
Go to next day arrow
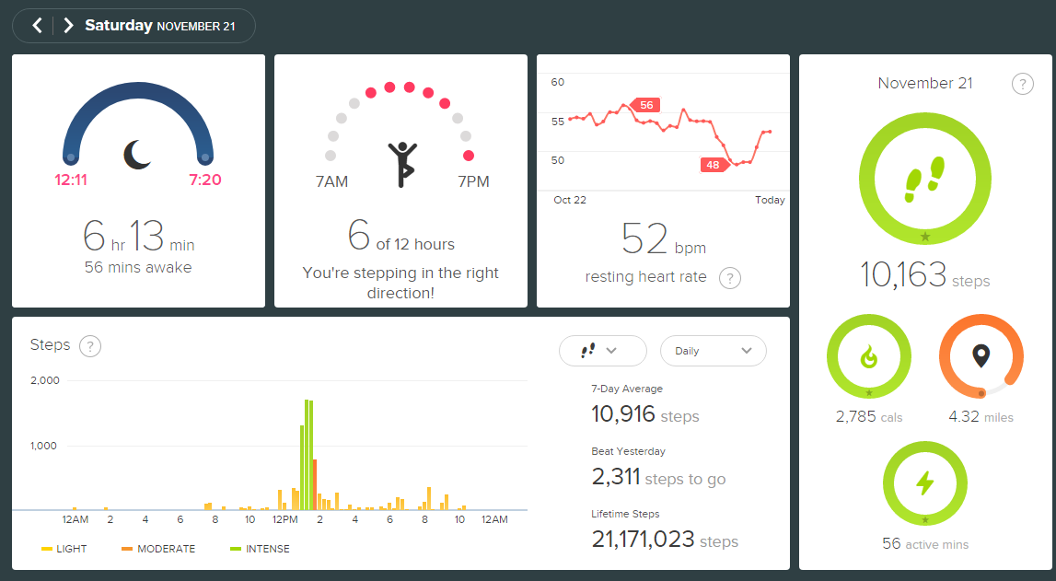[x=67, y=26]
